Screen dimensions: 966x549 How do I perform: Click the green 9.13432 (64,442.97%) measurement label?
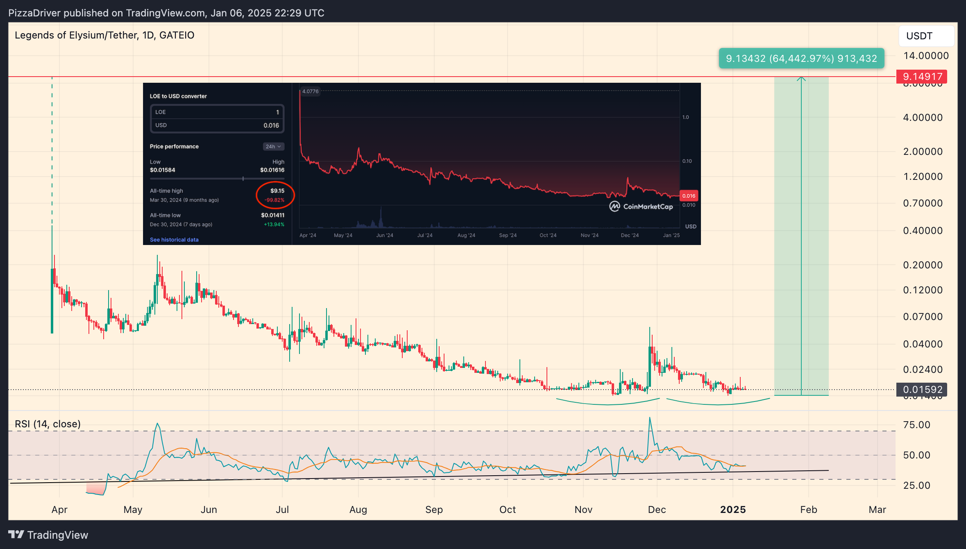pos(801,59)
